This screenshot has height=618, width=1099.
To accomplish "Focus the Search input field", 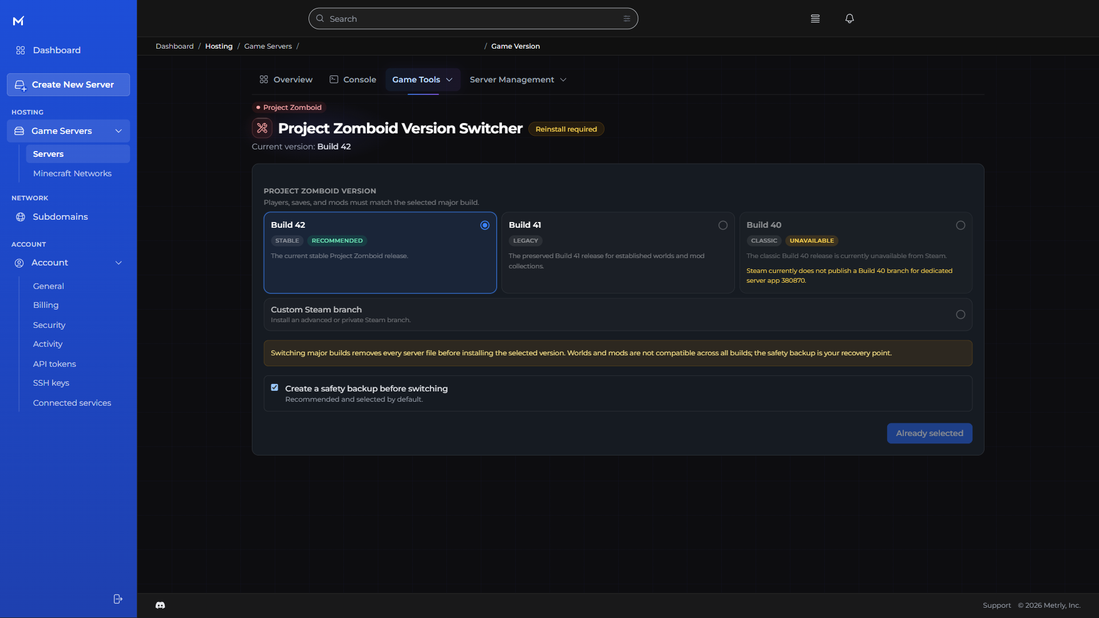I will (x=473, y=18).
